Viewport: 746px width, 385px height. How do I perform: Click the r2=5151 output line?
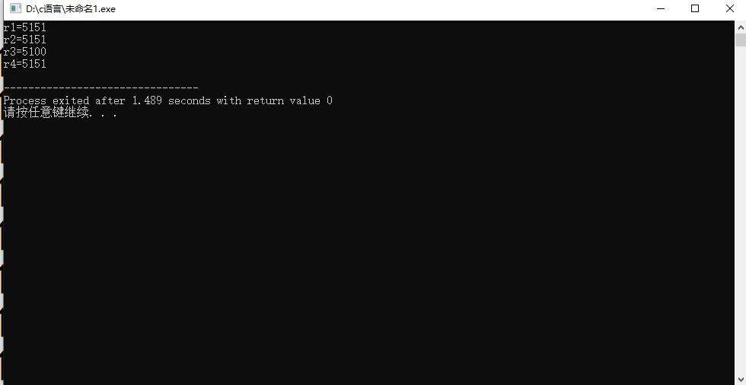click(24, 40)
